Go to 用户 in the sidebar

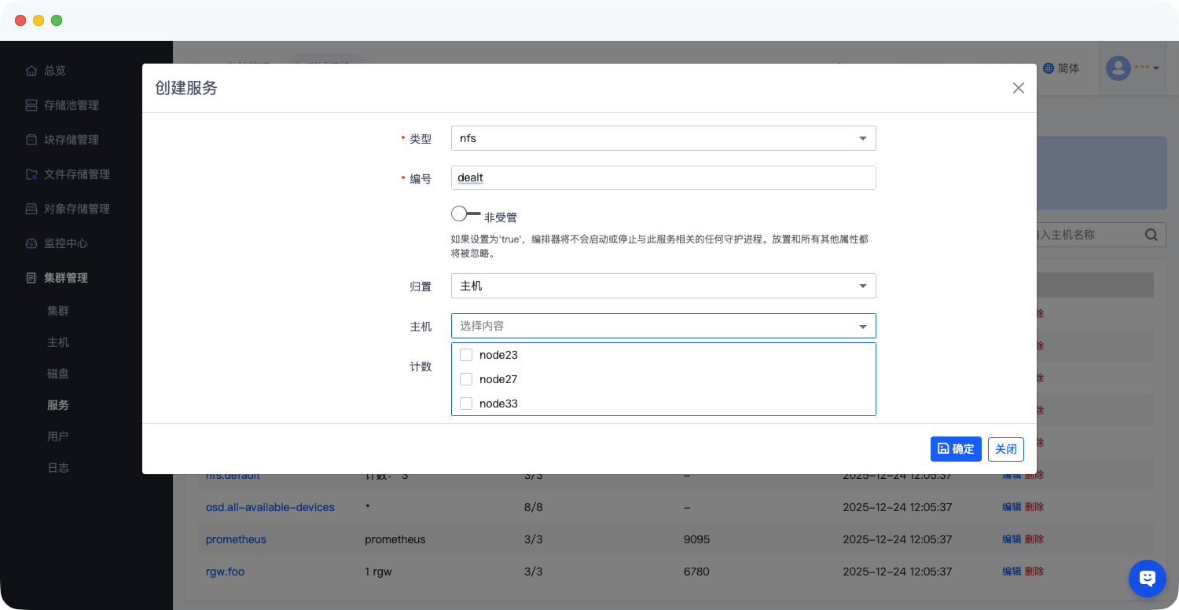pyautogui.click(x=58, y=436)
